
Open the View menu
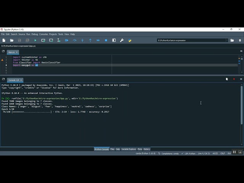67,34
